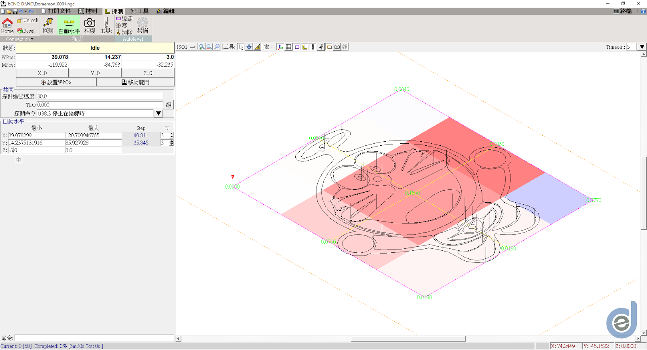The width and height of the screenshot is (647, 350).
Task: Switch to the 編輯 editor tab
Action: tap(165, 11)
